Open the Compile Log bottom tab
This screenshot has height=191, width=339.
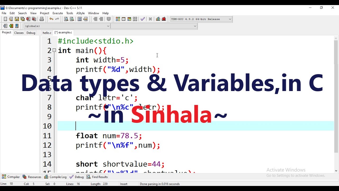tap(55, 177)
